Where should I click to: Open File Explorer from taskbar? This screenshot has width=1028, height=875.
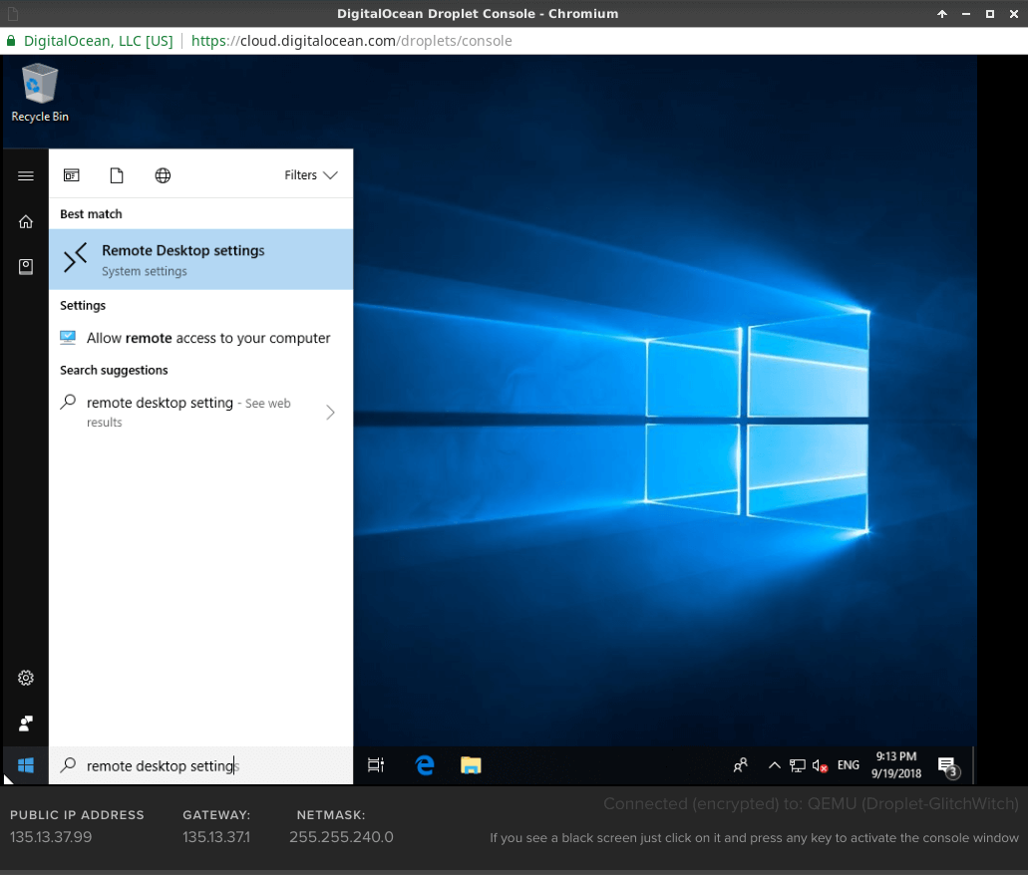[x=471, y=765]
